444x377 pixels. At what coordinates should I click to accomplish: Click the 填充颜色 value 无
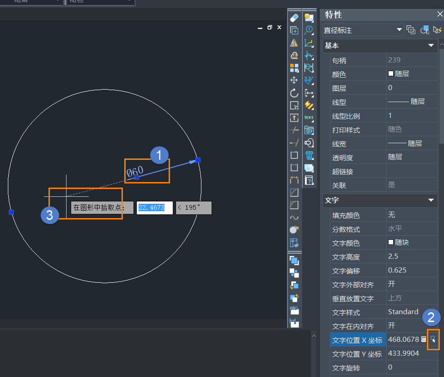coord(412,215)
